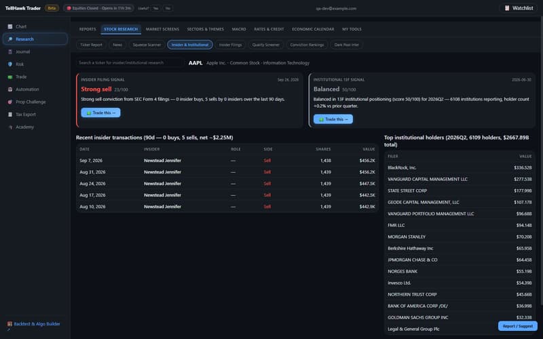Screen dimensions: 543x339
Task: Click the Automation sidebar label
Action: click(x=27, y=89)
